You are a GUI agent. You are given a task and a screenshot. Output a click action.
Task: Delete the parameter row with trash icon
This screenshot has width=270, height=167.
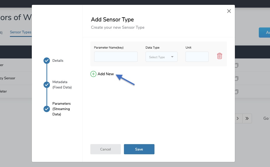coord(220,56)
